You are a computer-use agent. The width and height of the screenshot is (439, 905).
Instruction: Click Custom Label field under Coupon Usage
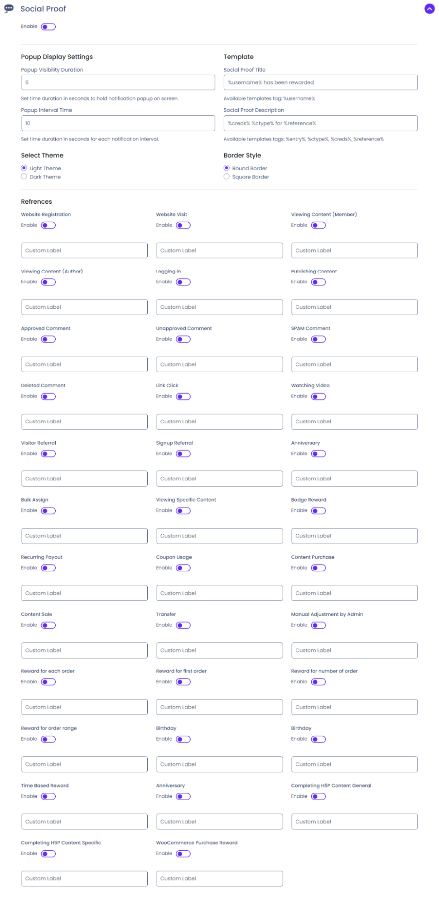(x=219, y=593)
